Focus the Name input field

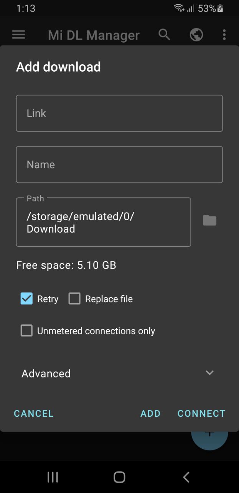click(x=119, y=164)
